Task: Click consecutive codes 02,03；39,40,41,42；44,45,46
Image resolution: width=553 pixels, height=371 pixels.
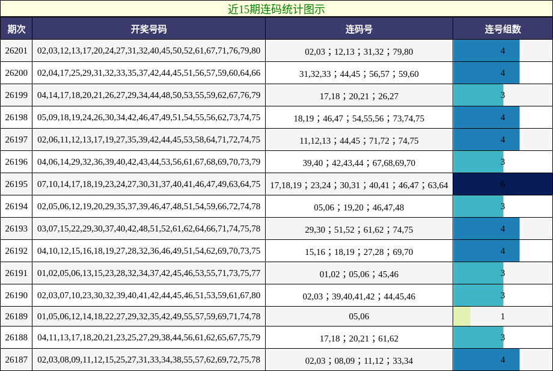Action: [x=359, y=296]
